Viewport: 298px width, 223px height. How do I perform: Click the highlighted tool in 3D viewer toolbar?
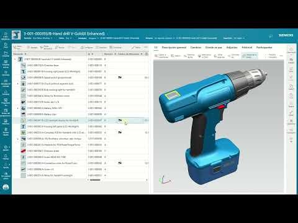250,56
